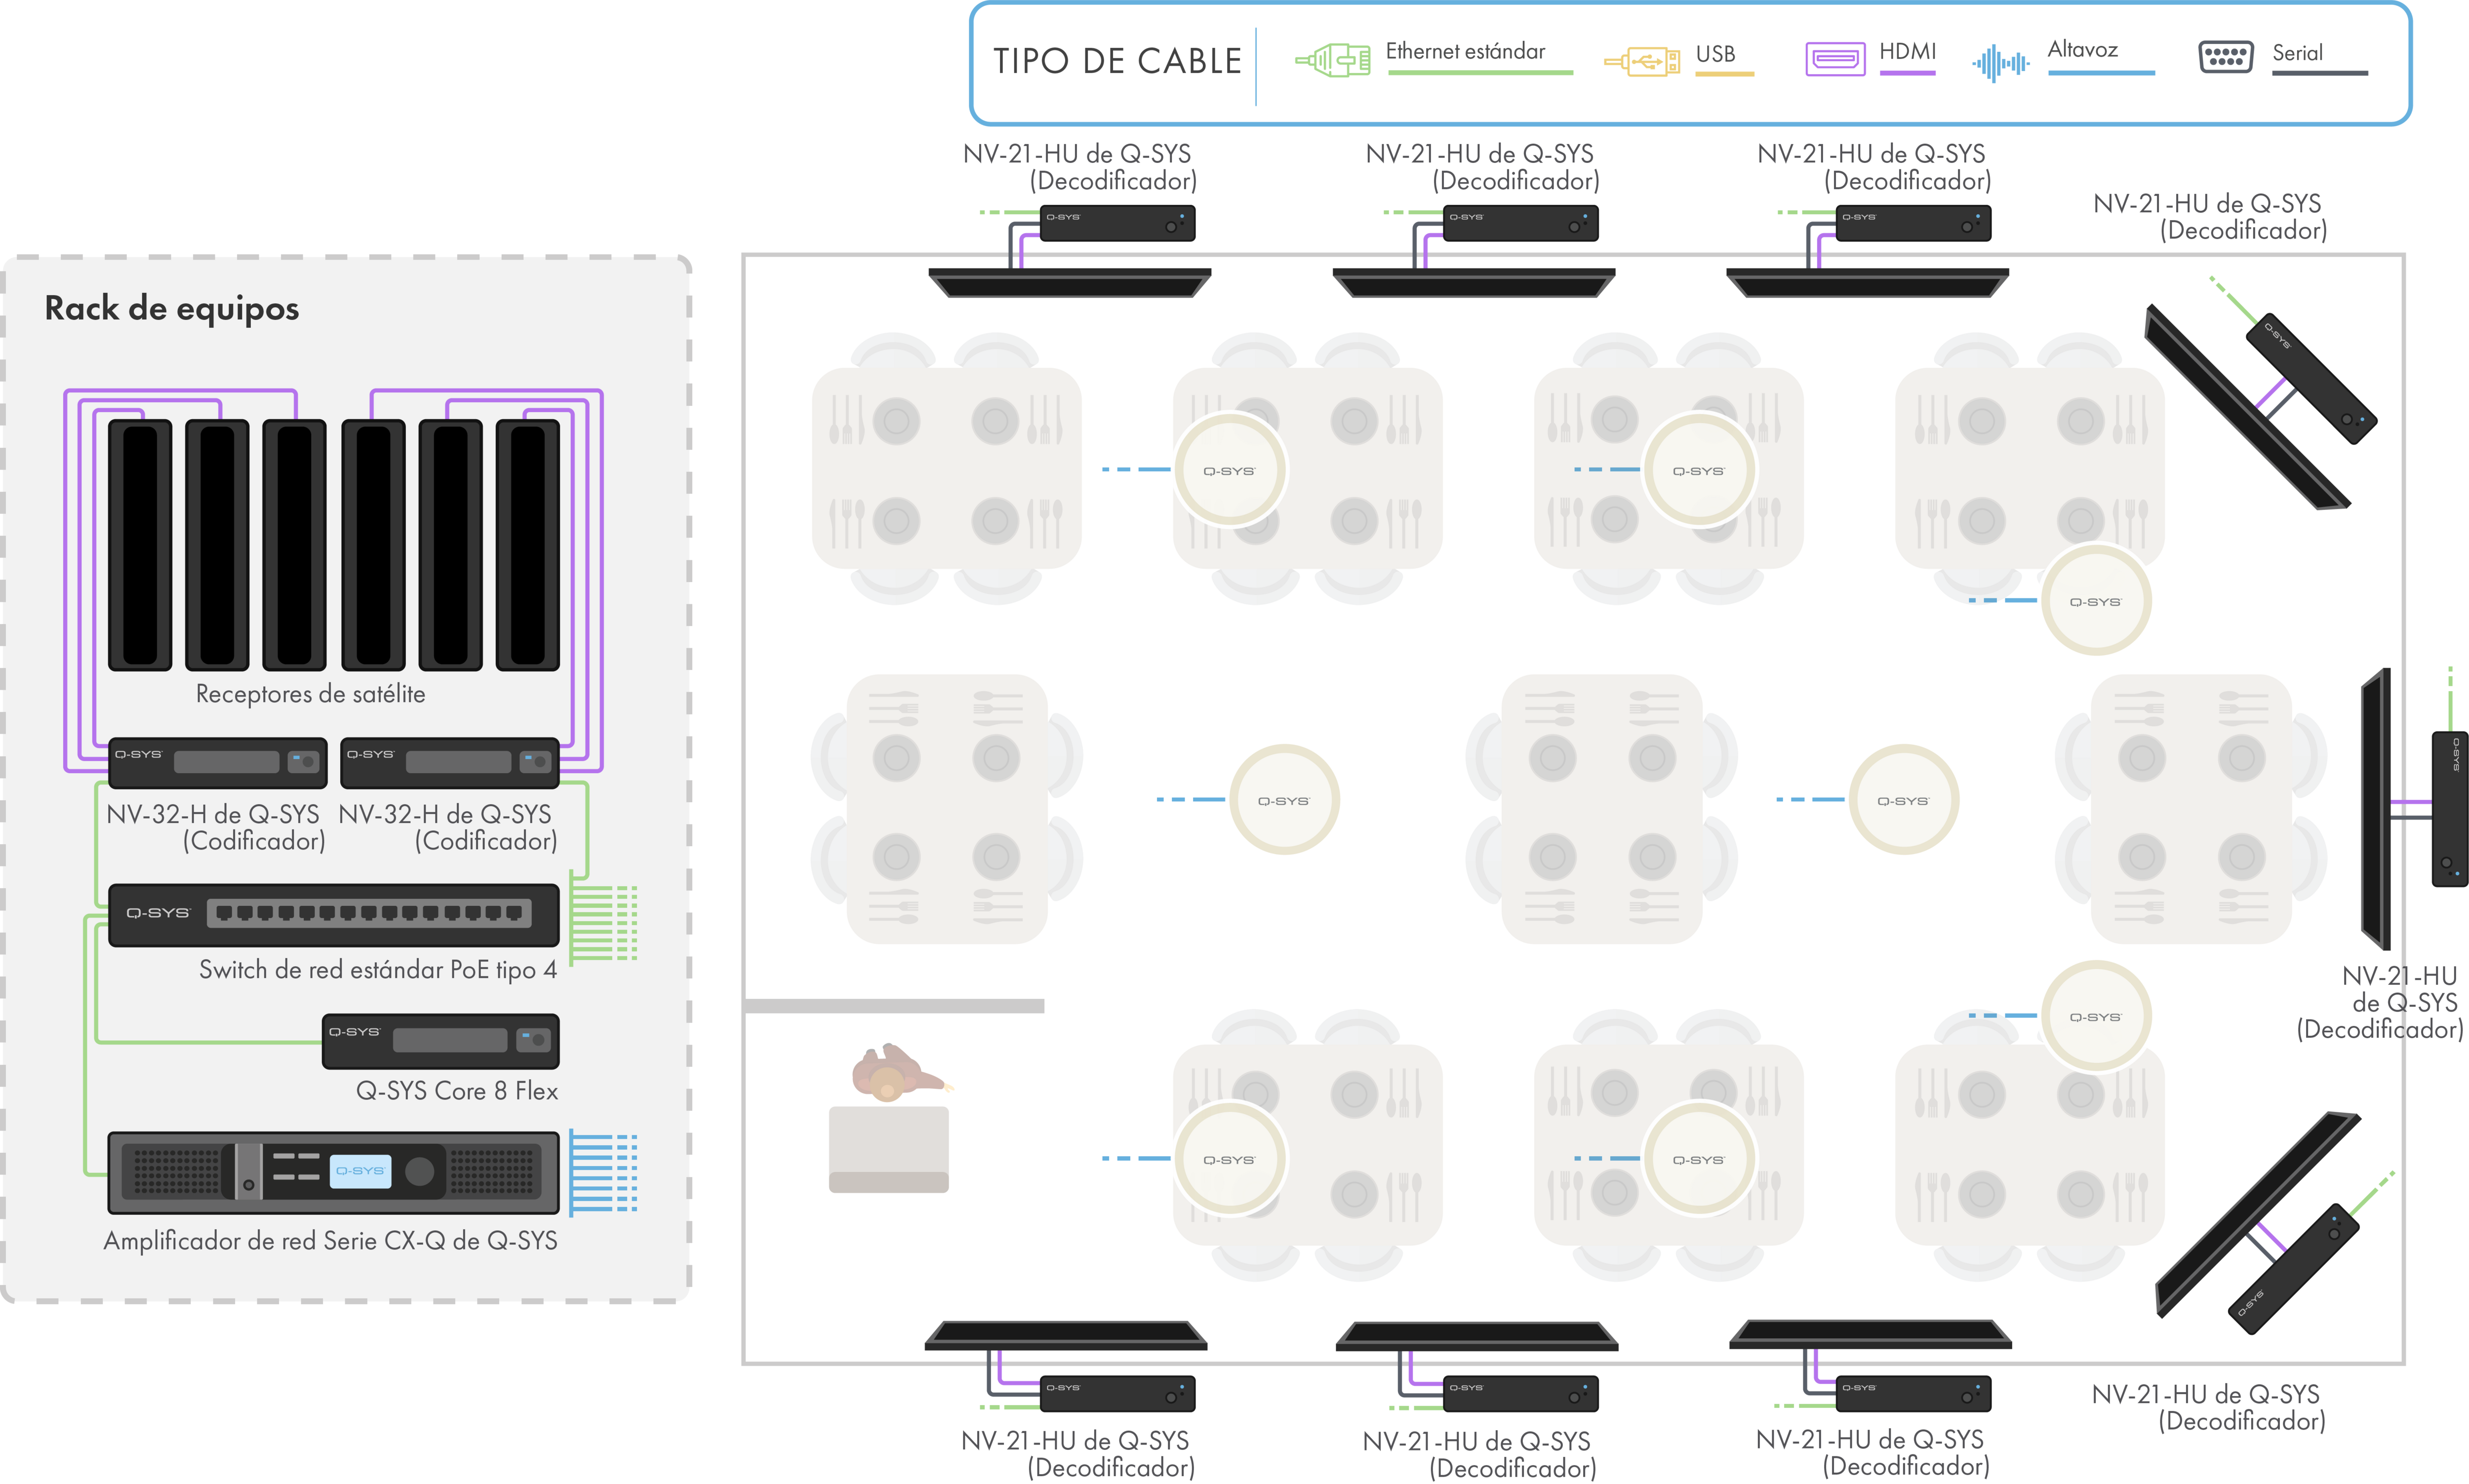Click the 'Q-SYS Core 8 Flex' label
This screenshot has height=1484, width=2469.
coord(457,1091)
